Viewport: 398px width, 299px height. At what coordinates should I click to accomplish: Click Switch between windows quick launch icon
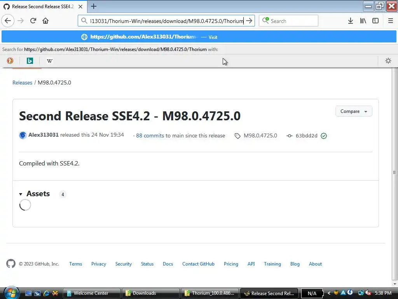point(37,293)
